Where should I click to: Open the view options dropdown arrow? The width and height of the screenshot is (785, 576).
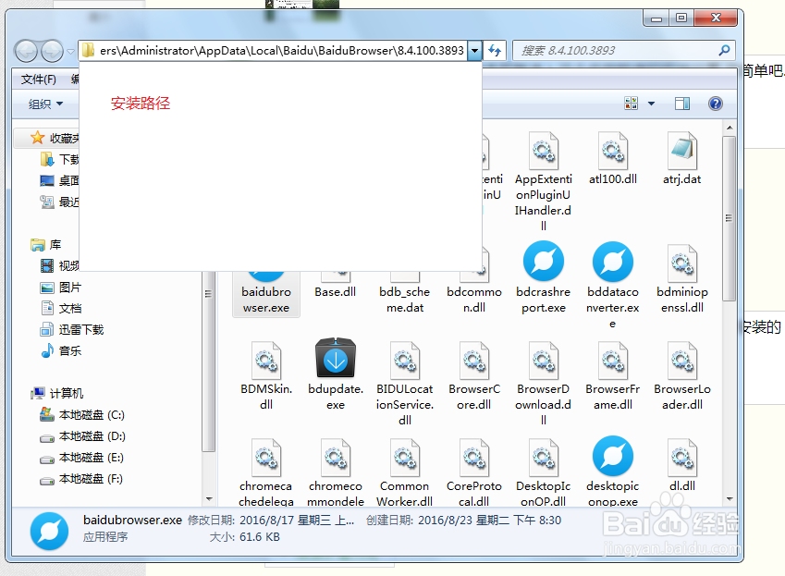(x=651, y=104)
